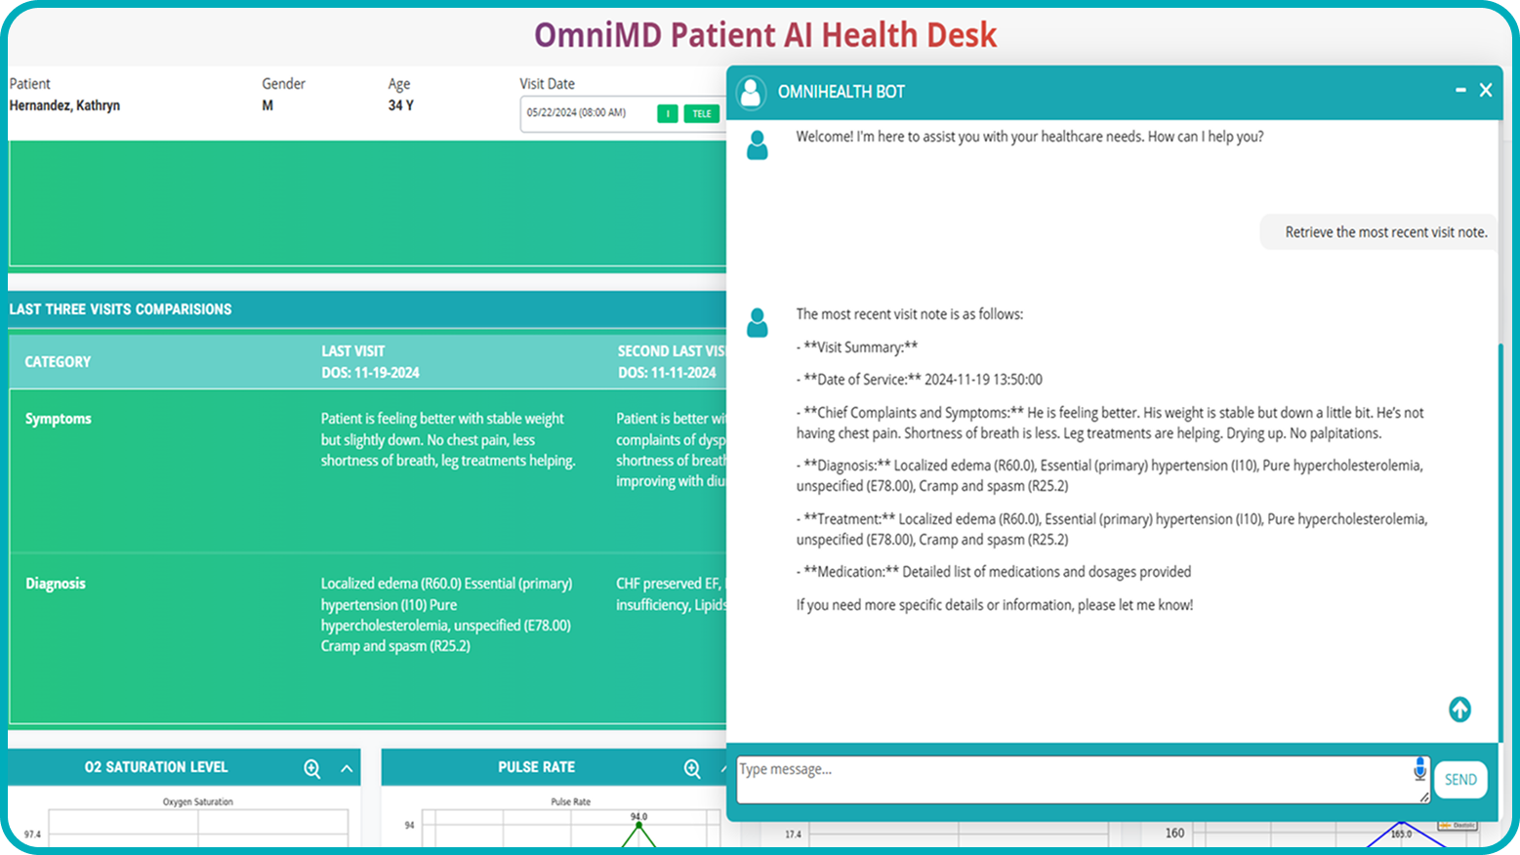
Task: Click the Last Three Visits Comparisions header
Action: click(x=120, y=309)
